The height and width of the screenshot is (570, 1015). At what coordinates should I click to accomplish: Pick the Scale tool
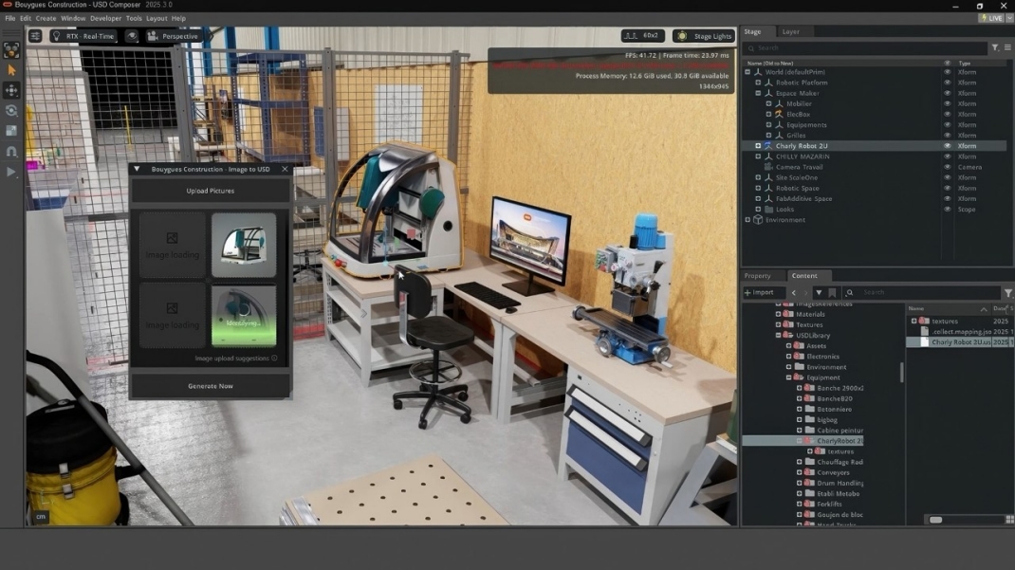[11, 131]
